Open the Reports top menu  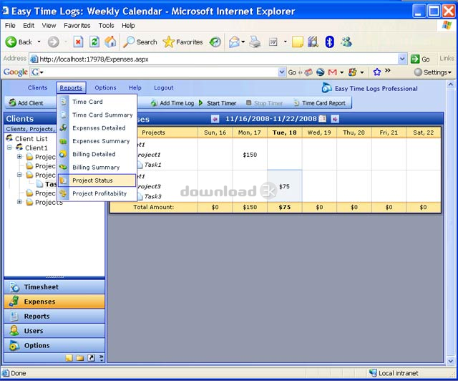(x=71, y=87)
